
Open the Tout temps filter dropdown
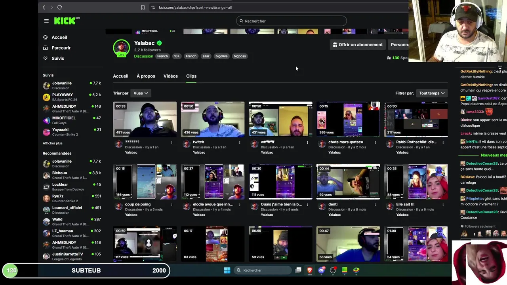[432, 93]
